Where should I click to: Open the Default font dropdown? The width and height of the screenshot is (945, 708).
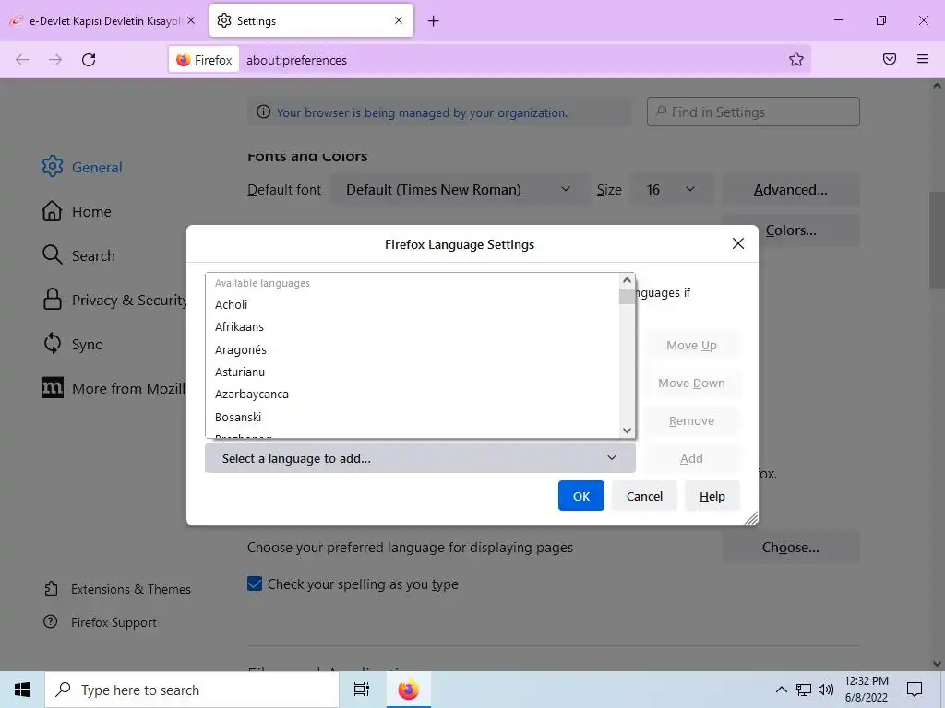click(x=460, y=190)
